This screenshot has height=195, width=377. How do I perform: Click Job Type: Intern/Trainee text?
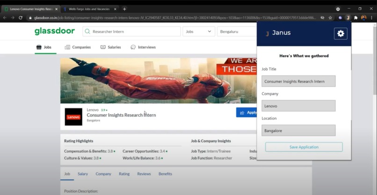[x=210, y=151]
